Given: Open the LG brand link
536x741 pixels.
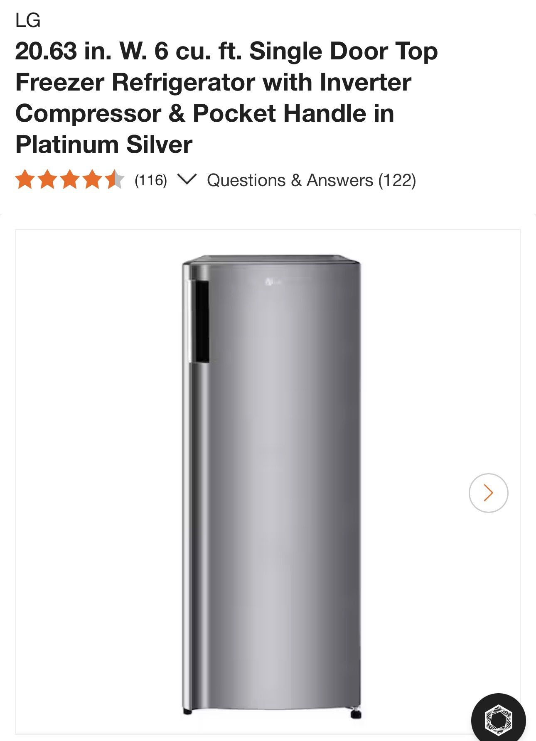Looking at the screenshot, I should tap(28, 20).
